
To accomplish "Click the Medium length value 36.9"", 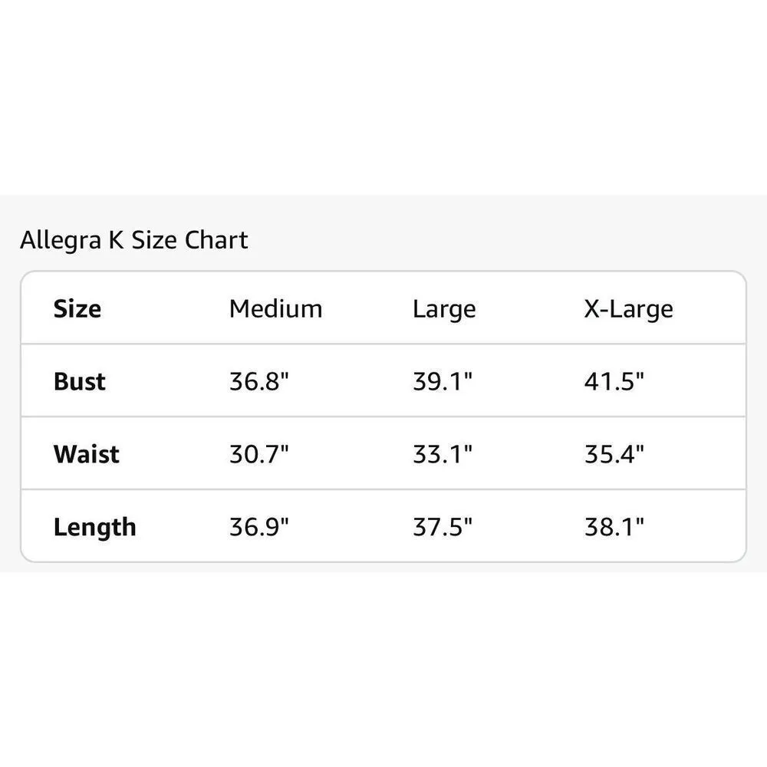I will coord(259,527).
